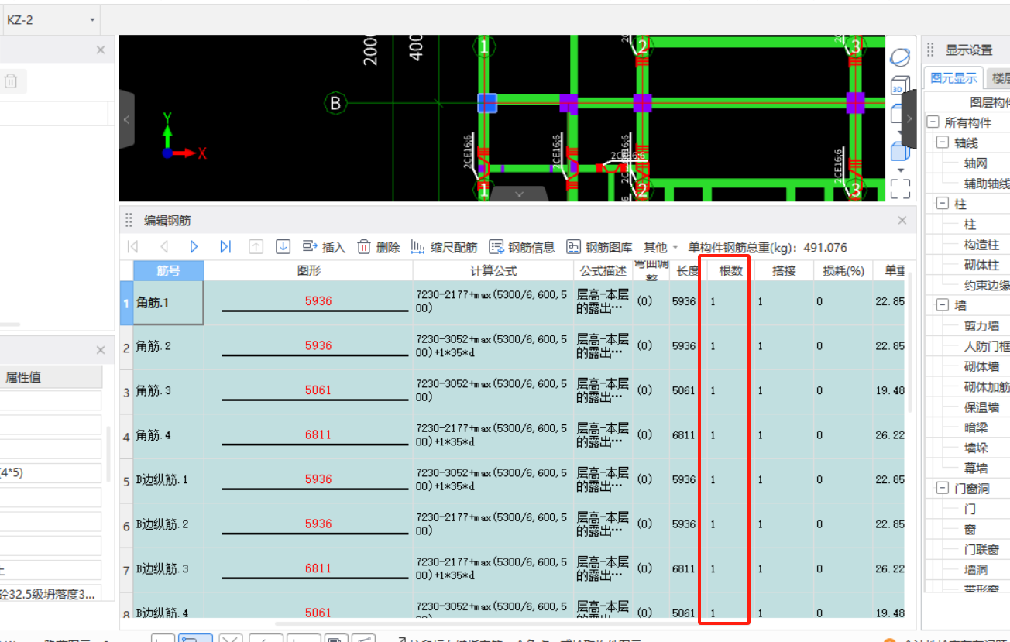Click the trash icon in left panel
The height and width of the screenshot is (642, 1010).
11,81
